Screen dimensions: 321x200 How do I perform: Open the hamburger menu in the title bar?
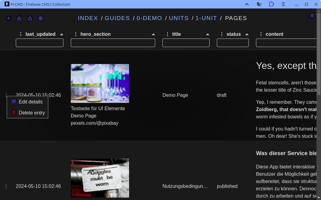coord(283,4)
